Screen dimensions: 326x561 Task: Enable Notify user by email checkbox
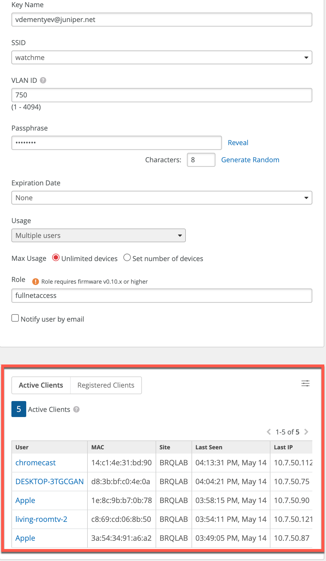pos(15,318)
